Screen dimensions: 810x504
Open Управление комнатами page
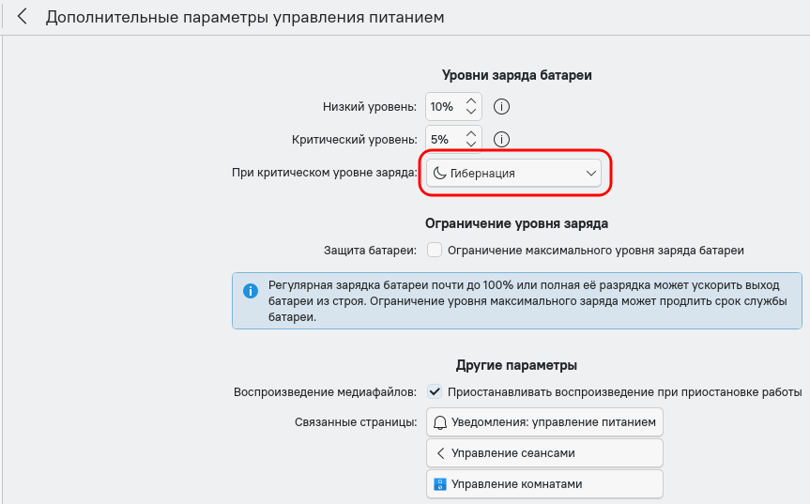click(x=544, y=484)
